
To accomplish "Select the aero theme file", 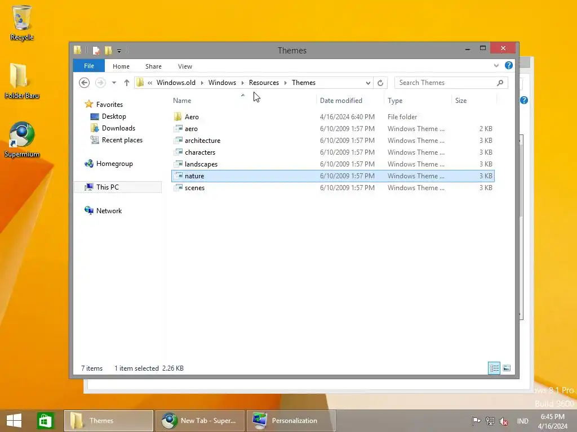I will coord(333,129).
